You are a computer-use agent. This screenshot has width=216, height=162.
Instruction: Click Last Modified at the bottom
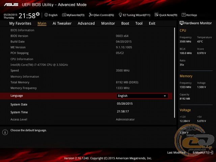click(176, 153)
